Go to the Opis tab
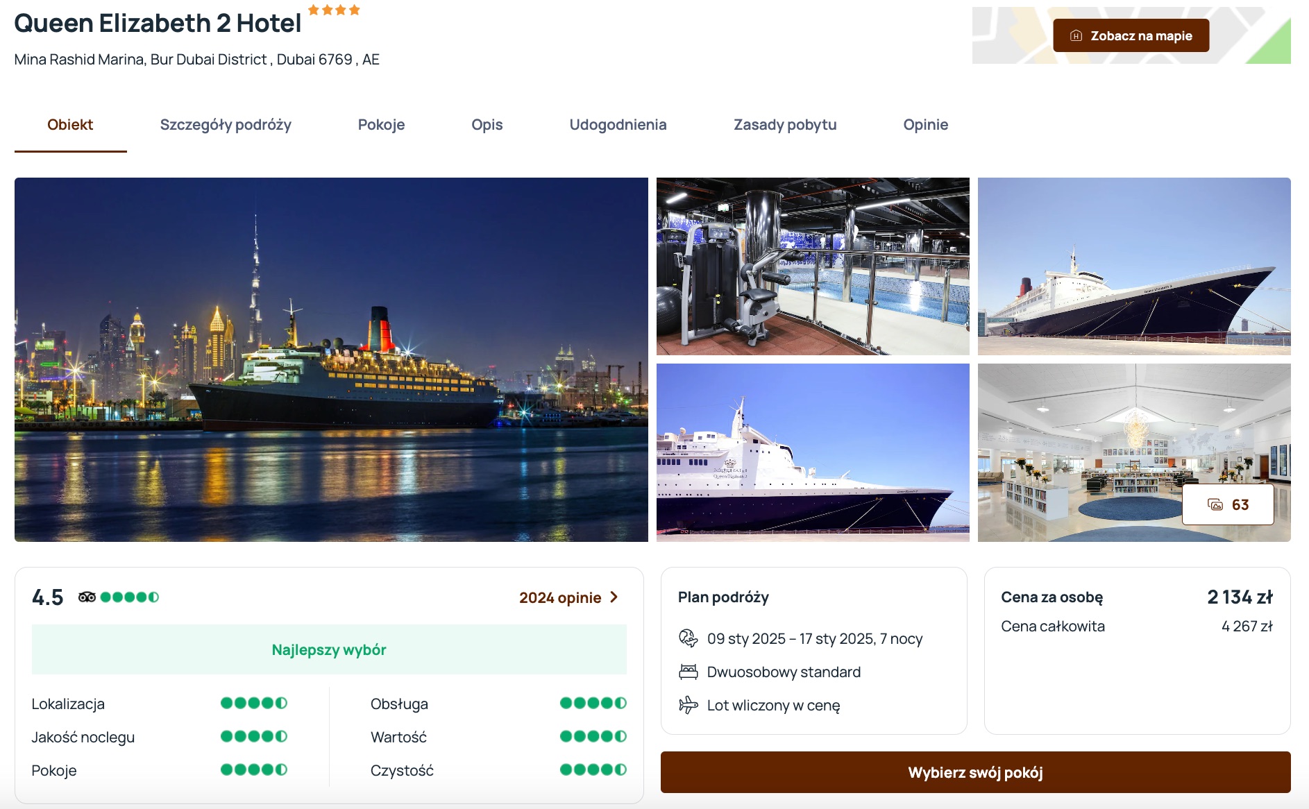This screenshot has height=809, width=1309. point(487,125)
